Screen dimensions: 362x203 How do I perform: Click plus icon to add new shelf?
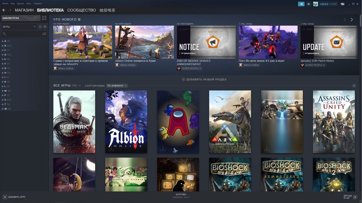click(x=184, y=79)
